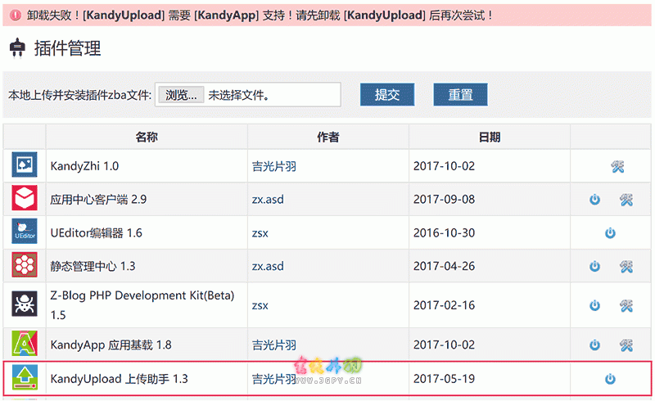
Task: Toggle power icon for KandyUpload 上传助手 1.3
Action: click(x=610, y=379)
